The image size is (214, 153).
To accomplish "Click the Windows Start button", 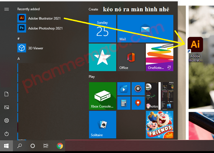I will coord(6,146).
